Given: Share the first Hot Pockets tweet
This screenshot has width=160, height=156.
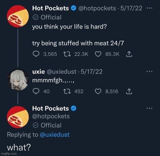Looking at the screenshot, I should click(129, 54).
